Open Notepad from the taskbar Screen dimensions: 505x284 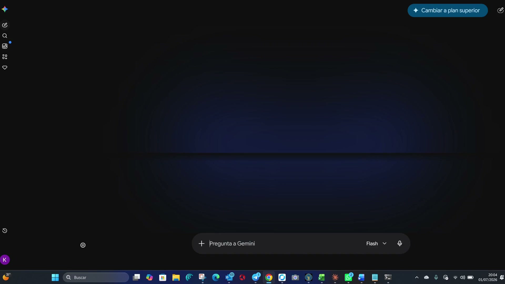375,277
